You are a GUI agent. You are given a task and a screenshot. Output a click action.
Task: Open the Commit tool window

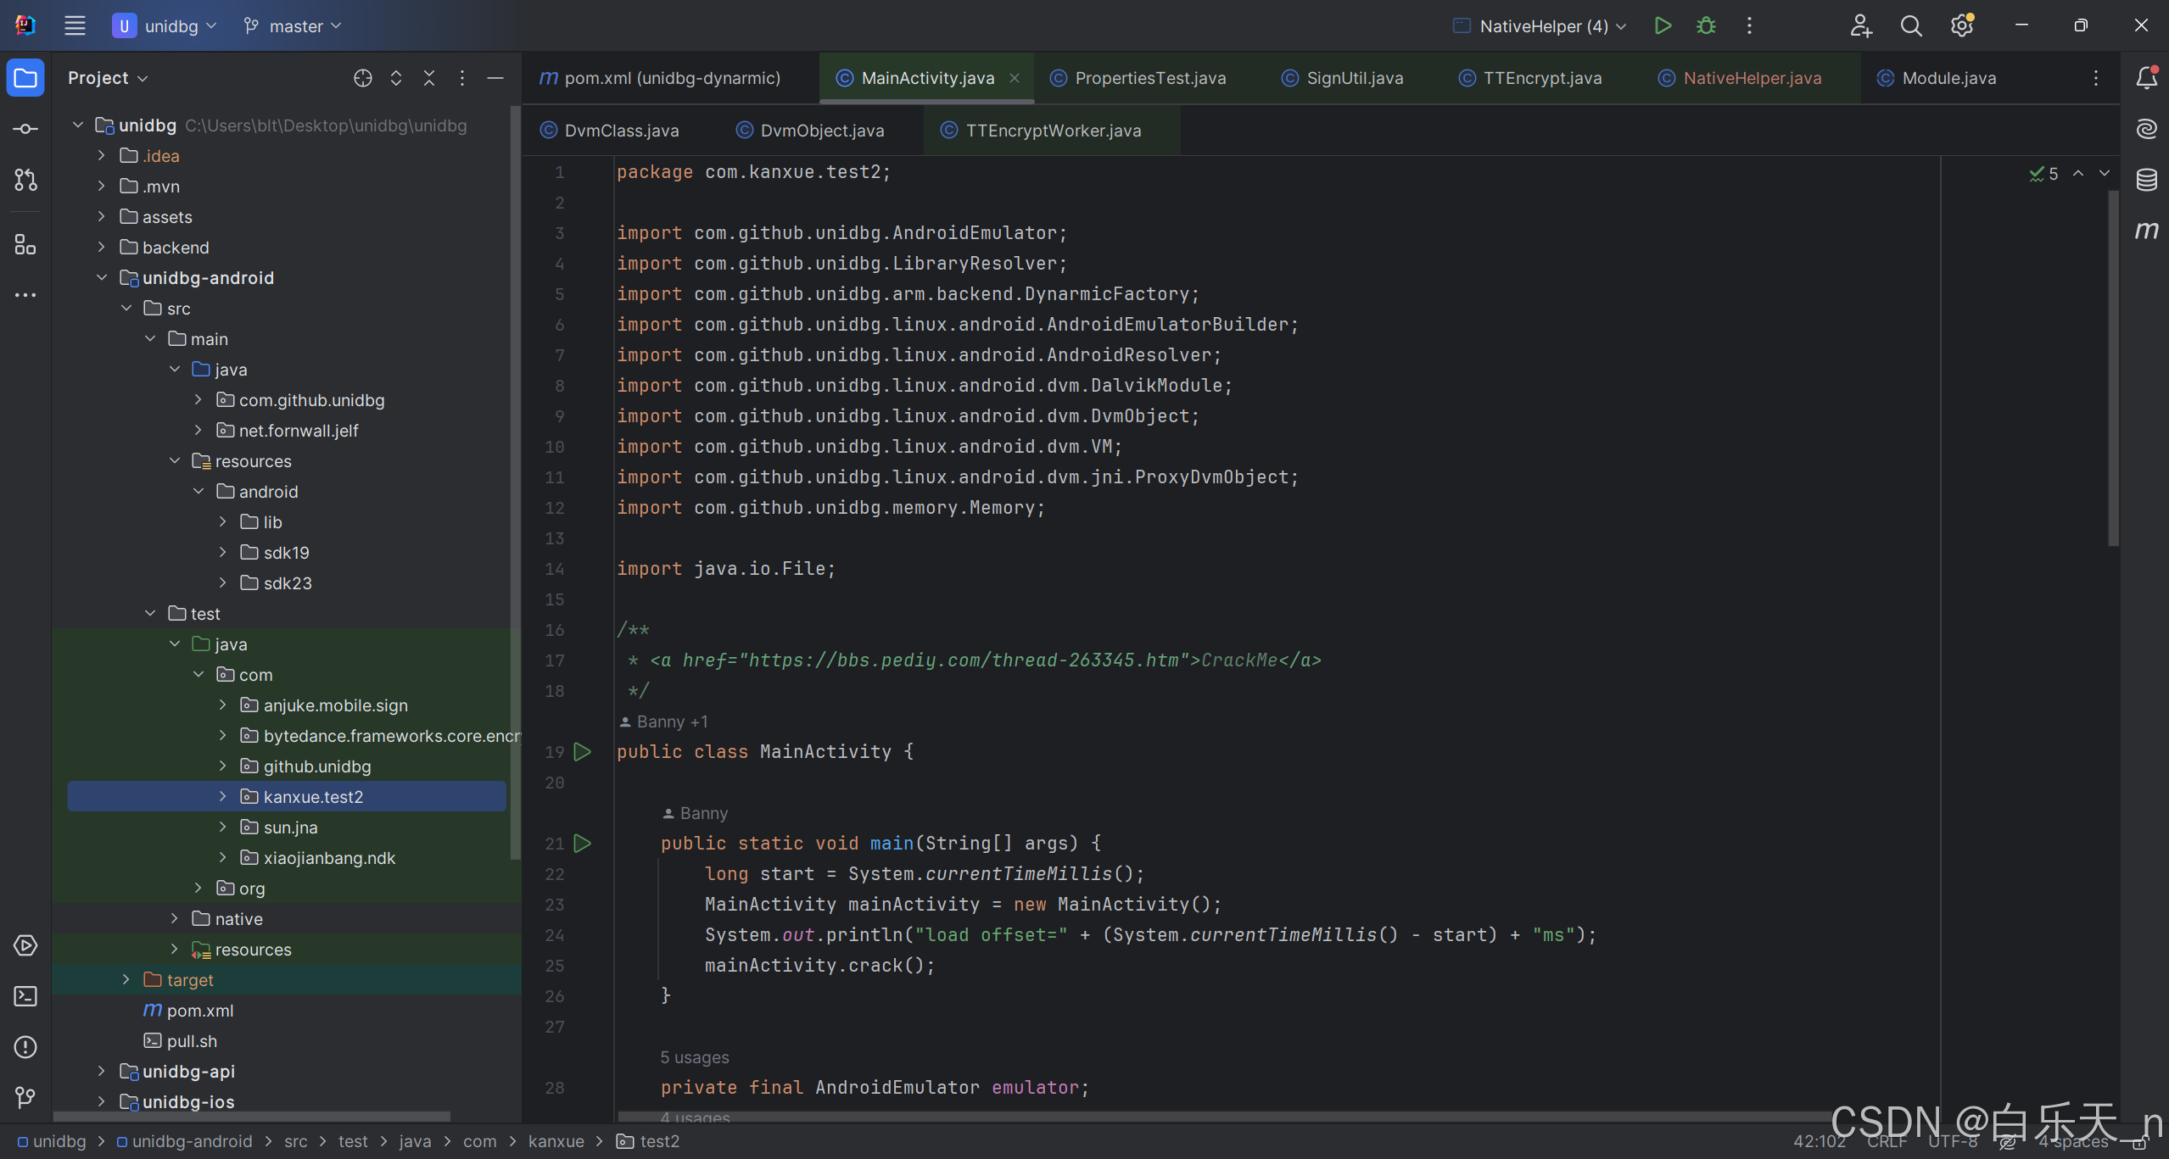pos(25,129)
